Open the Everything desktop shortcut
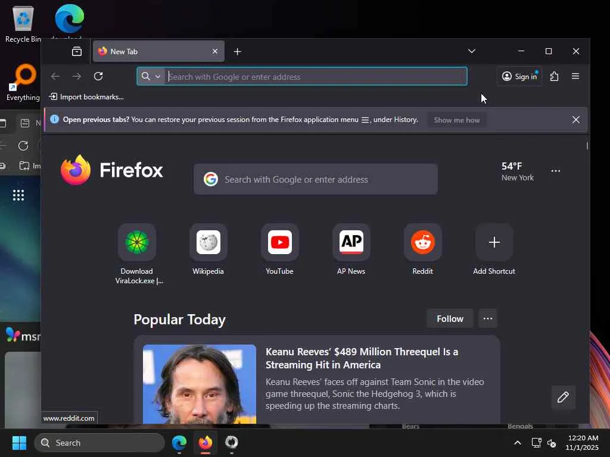This screenshot has width=610, height=457. pos(23,82)
